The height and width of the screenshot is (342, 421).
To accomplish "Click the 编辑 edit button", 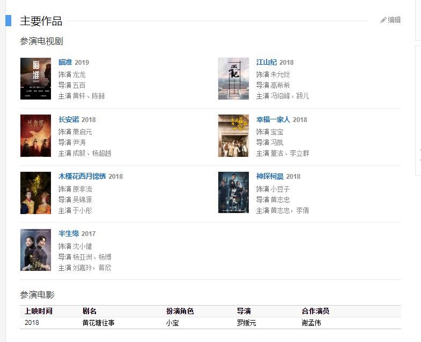I will (x=394, y=20).
